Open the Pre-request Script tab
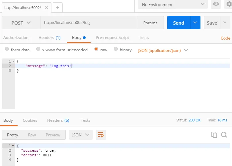Image resolution: width=232 pixels, height=166 pixels. [112, 38]
